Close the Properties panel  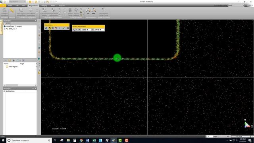tap(35, 89)
